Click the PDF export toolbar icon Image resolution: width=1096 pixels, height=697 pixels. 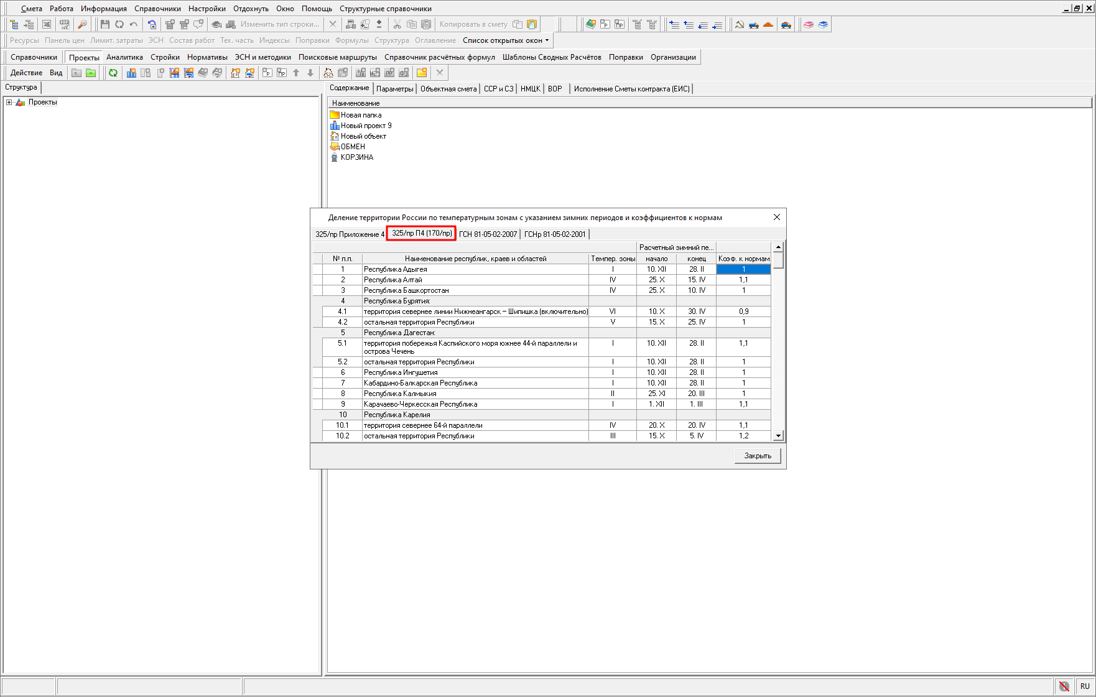[64, 24]
